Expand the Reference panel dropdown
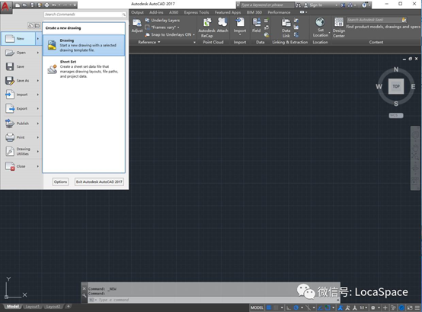 pyautogui.click(x=149, y=42)
